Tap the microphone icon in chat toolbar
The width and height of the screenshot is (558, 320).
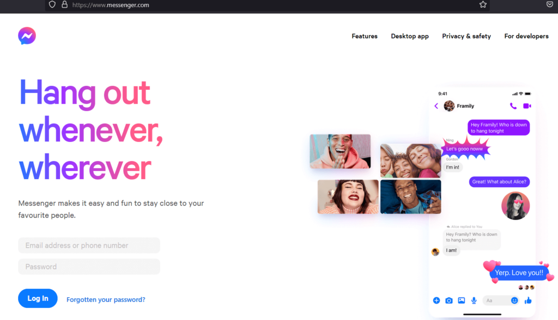(x=474, y=300)
